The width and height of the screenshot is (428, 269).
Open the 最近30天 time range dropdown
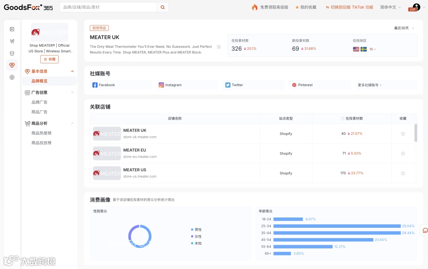(x=404, y=28)
